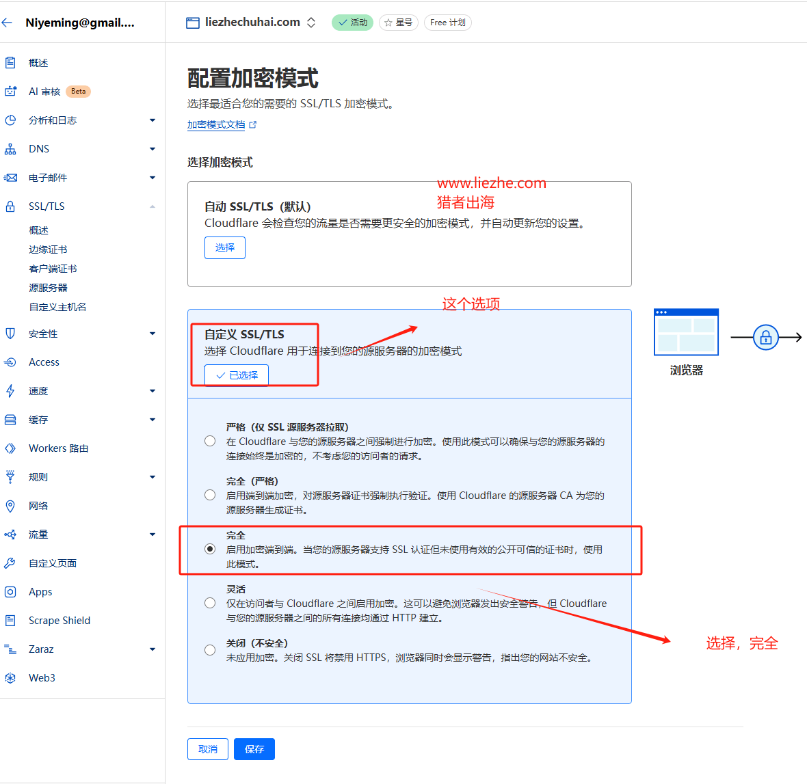This screenshot has width=807, height=784.
Task: Click the browser window icon before the domain name
Action: (192, 23)
